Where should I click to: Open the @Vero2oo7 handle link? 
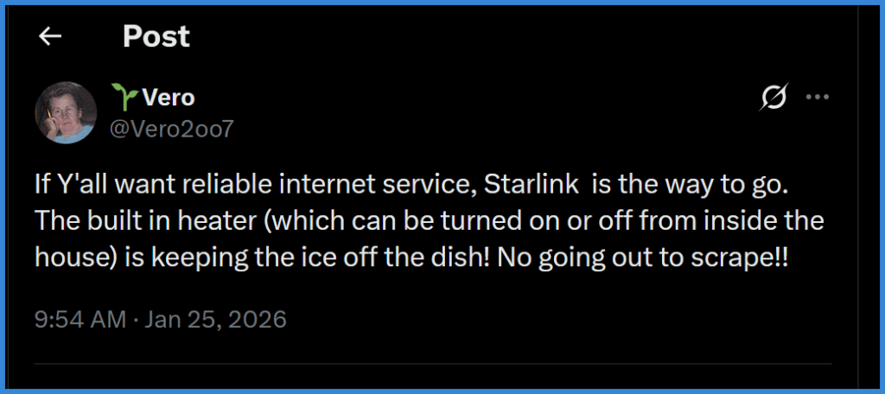click(171, 128)
